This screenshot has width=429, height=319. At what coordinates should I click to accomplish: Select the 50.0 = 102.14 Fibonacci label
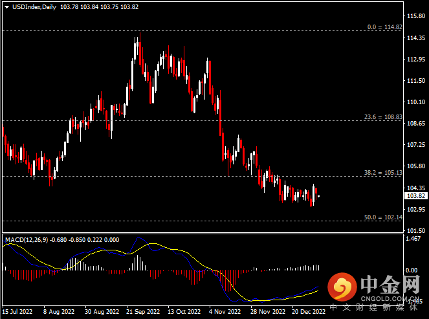[382, 217]
